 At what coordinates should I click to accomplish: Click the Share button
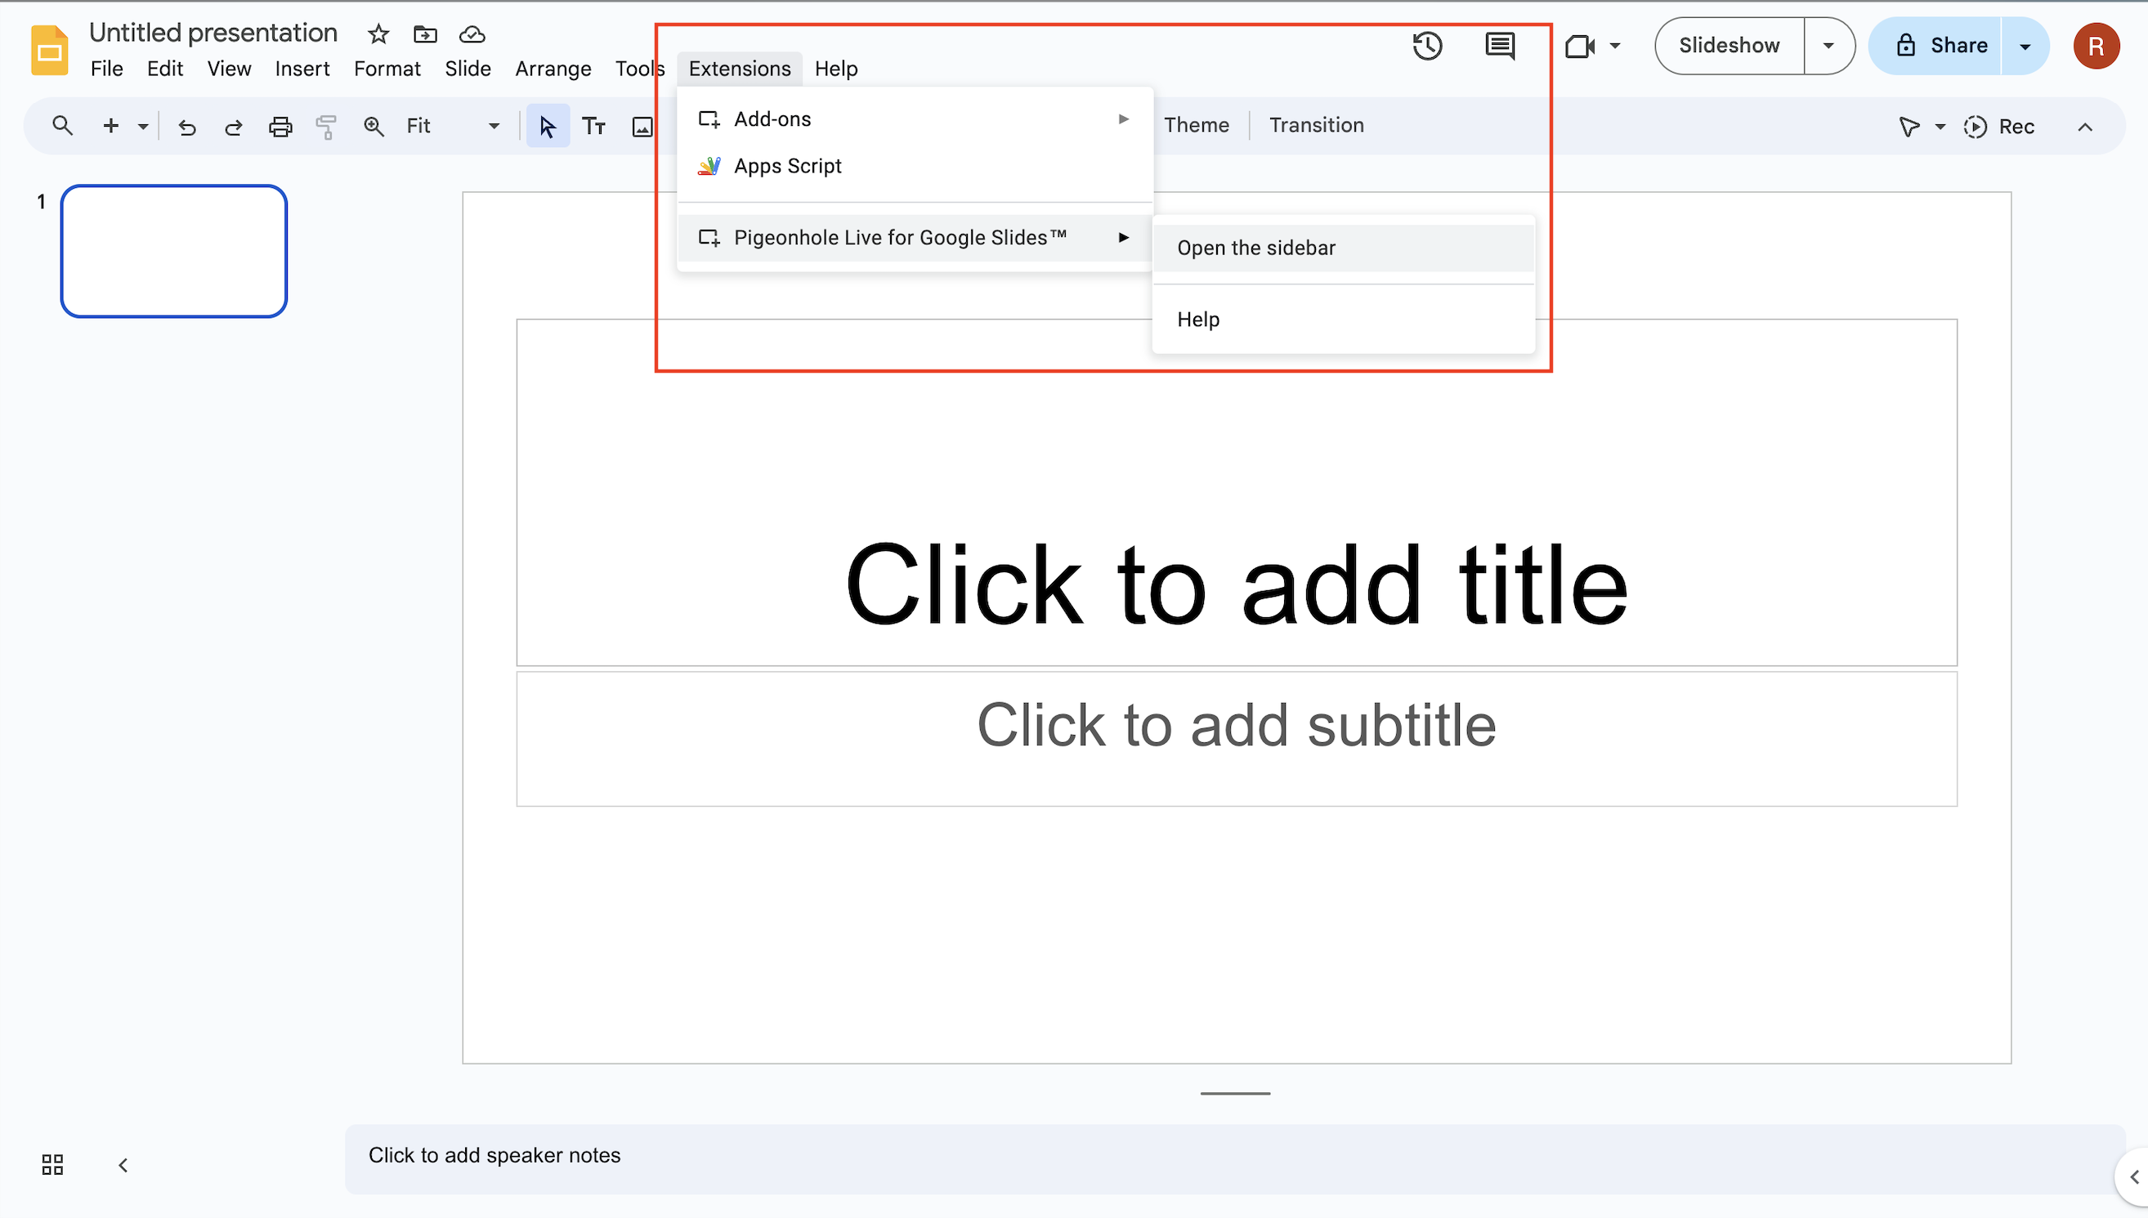[x=1935, y=46]
